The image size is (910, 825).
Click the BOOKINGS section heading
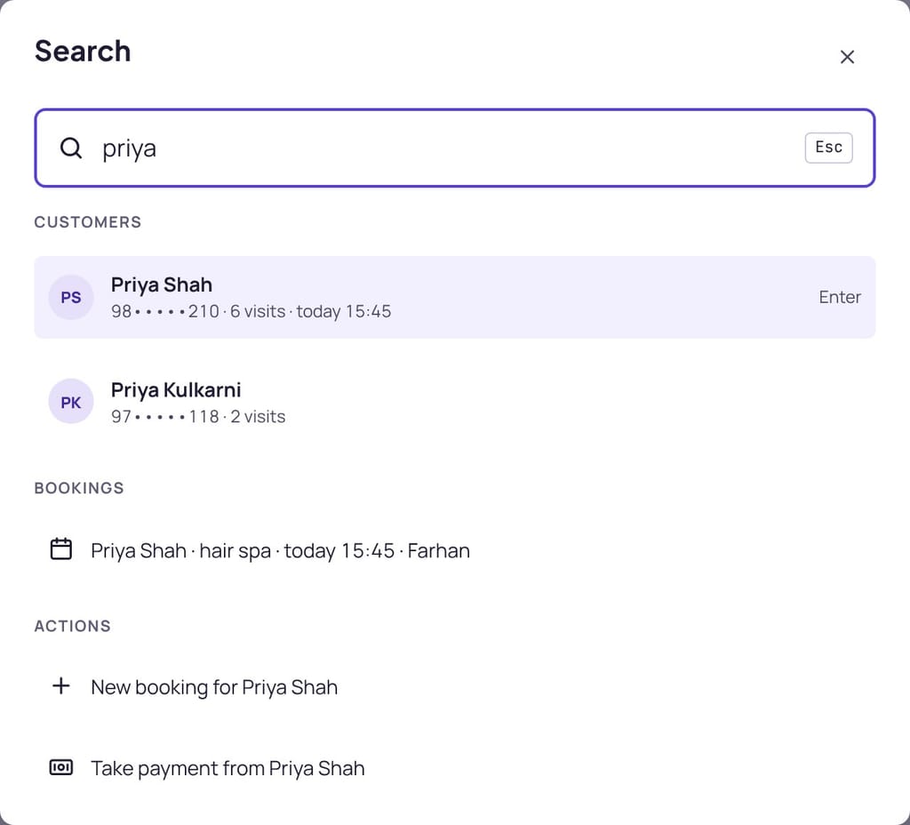click(79, 488)
